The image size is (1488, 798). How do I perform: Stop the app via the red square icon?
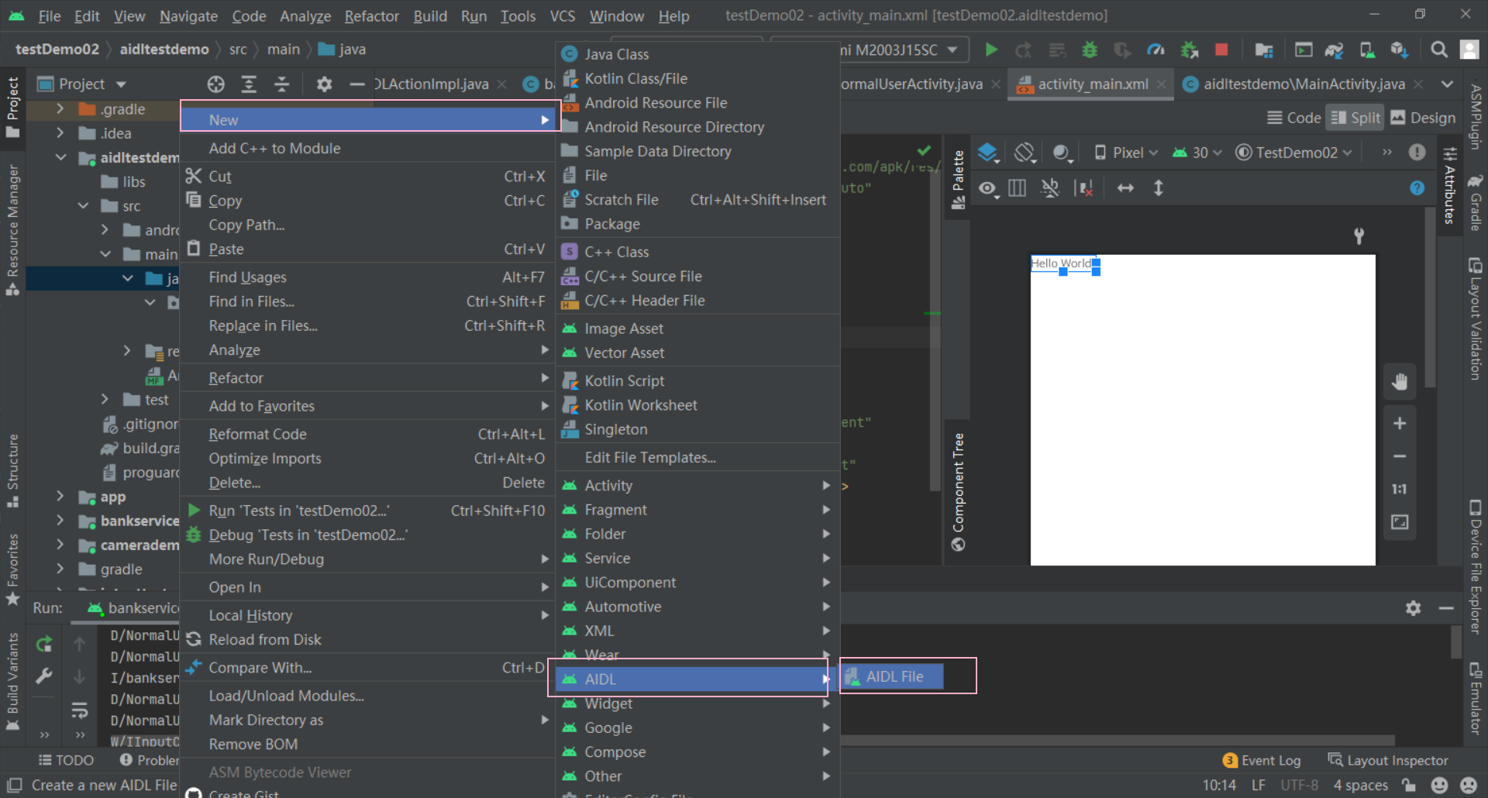[x=1221, y=49]
